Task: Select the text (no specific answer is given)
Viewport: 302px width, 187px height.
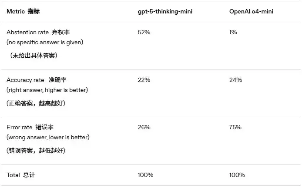Action: pyautogui.click(x=45, y=42)
